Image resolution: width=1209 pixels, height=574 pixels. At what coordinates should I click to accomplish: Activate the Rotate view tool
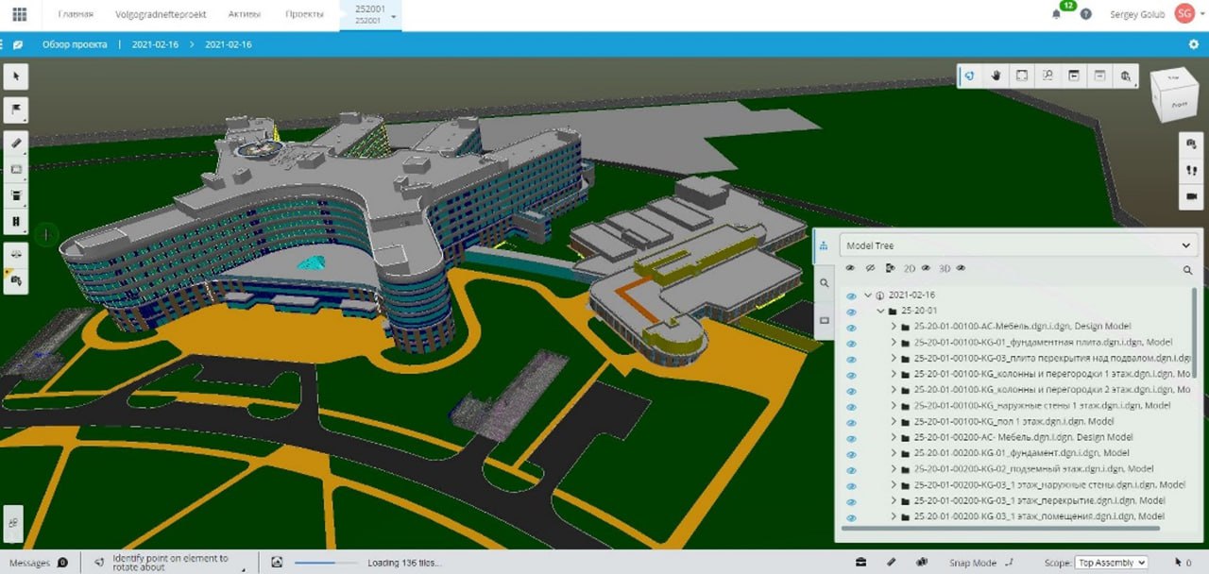click(x=969, y=76)
